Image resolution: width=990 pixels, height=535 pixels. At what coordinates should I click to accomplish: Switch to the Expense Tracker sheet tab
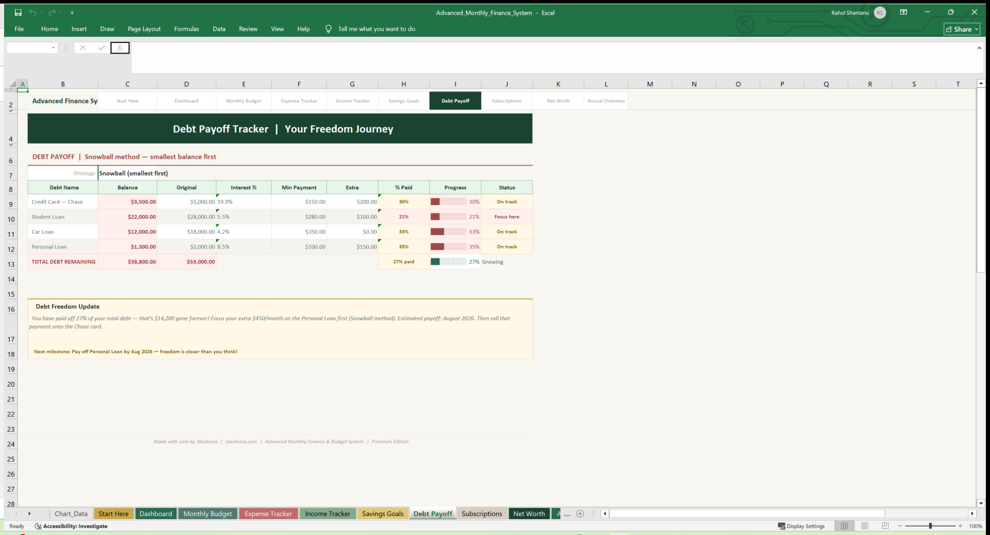tap(268, 514)
